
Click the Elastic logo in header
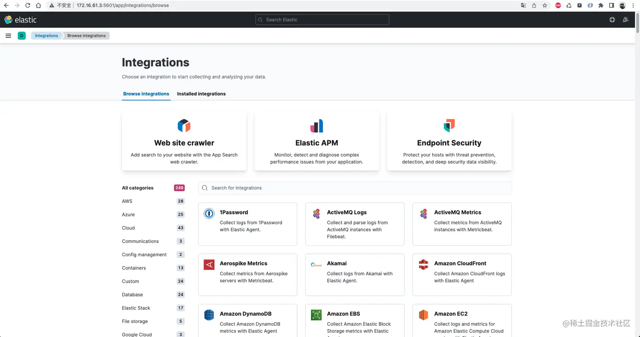[20, 19]
